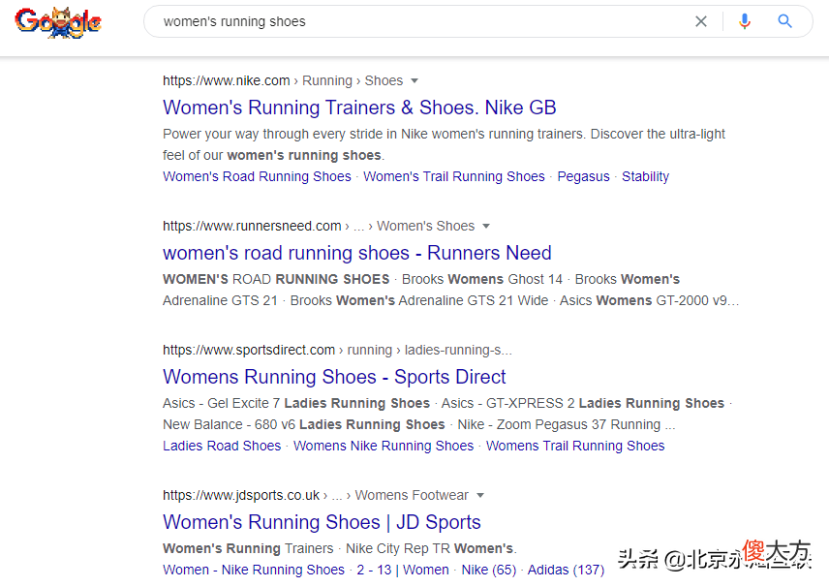Click snippet text 'Nike City Rep TR Women's'
This screenshot has height=587, width=829.
tap(430, 549)
